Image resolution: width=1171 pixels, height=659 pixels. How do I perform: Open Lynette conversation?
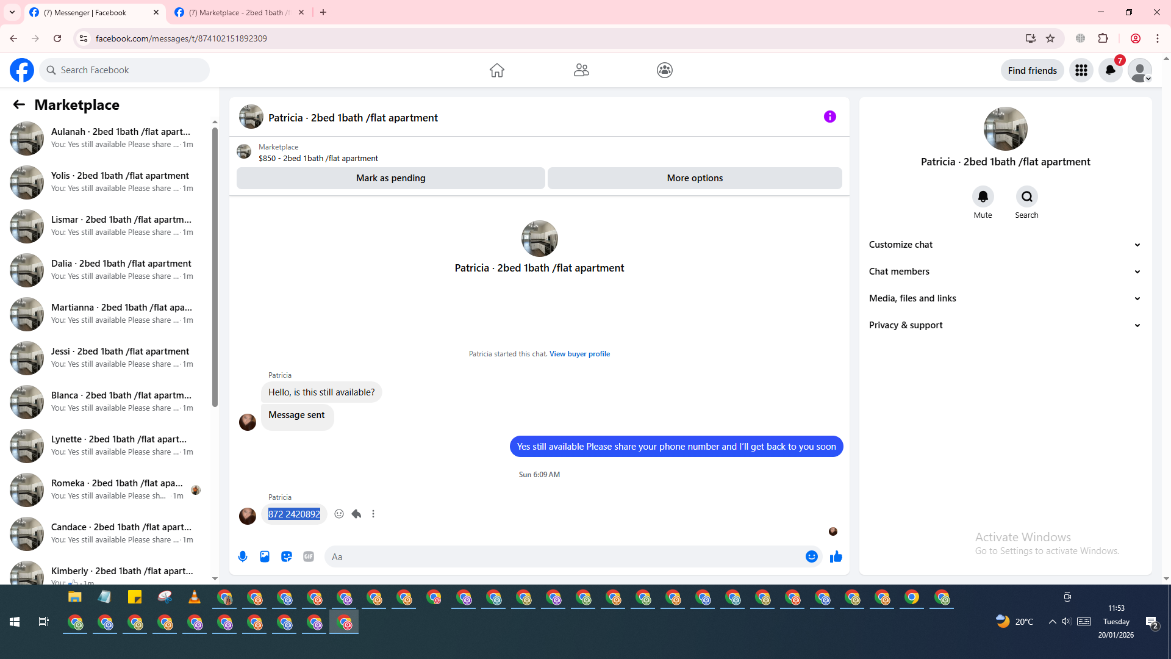coord(105,445)
